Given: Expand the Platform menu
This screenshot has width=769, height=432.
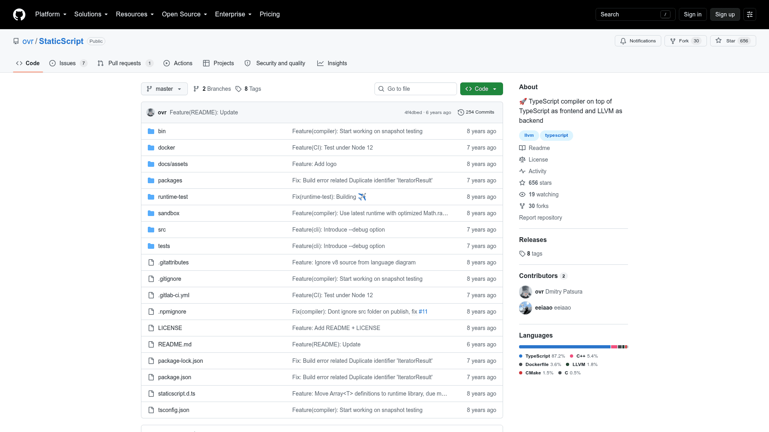Looking at the screenshot, I should tap(51, 14).
